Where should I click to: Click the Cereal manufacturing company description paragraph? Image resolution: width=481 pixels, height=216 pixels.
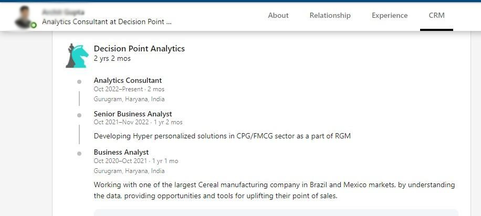click(274, 190)
